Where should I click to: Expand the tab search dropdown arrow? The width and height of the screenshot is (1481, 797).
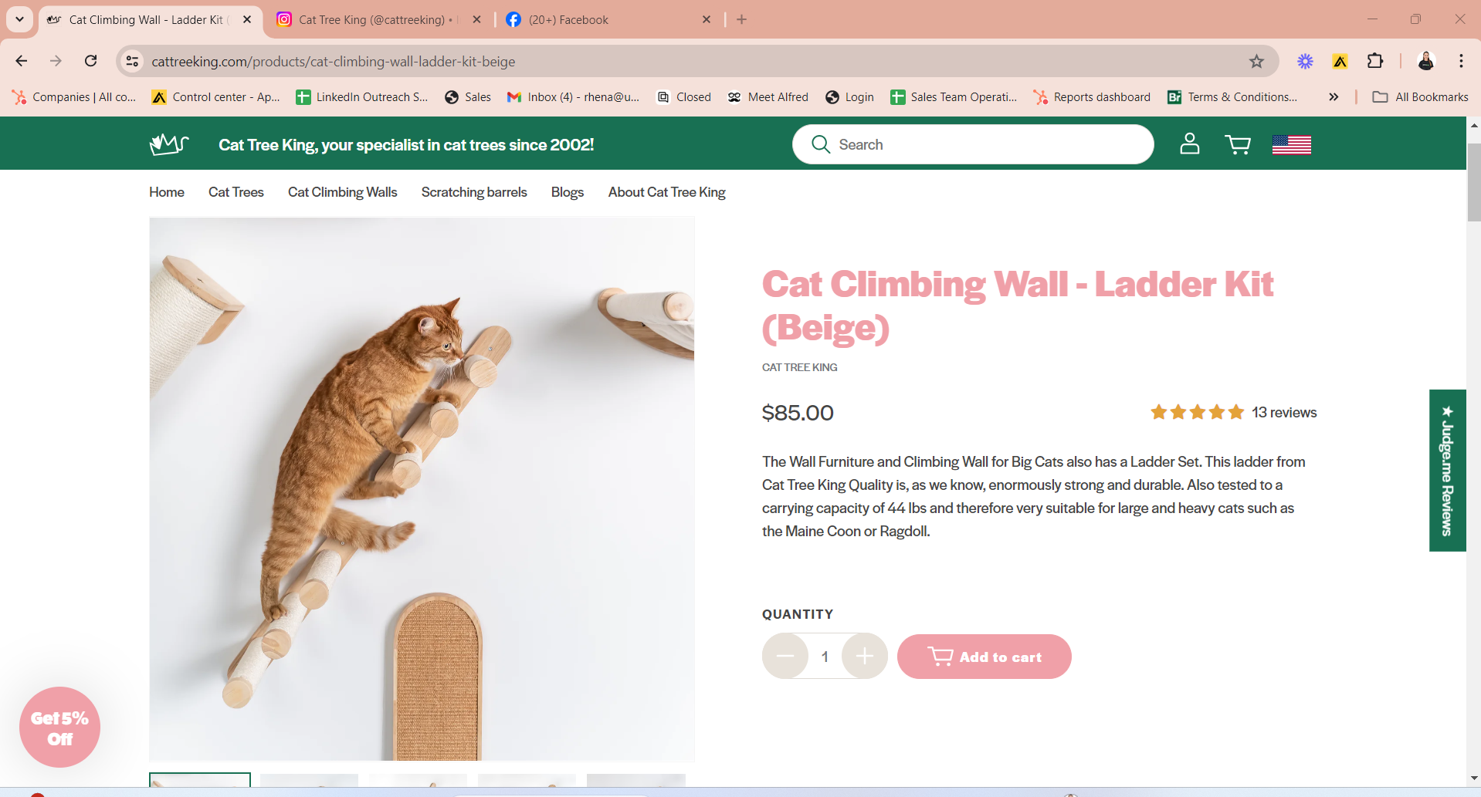tap(19, 19)
